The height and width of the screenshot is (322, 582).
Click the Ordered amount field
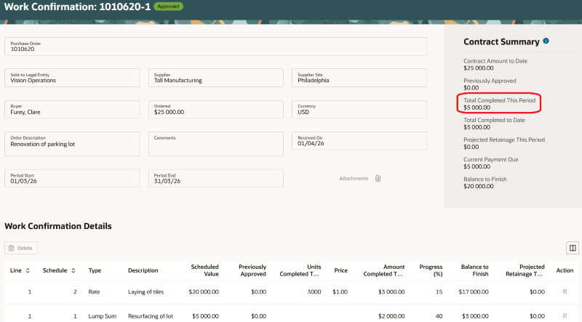[216, 110]
